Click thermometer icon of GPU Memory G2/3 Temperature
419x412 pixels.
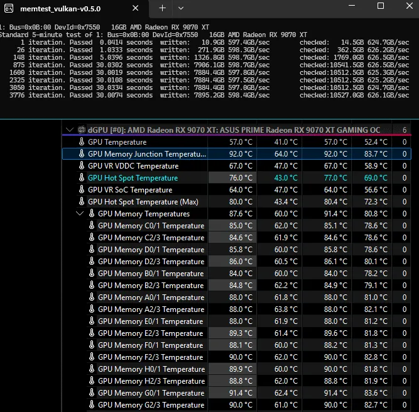point(92,404)
